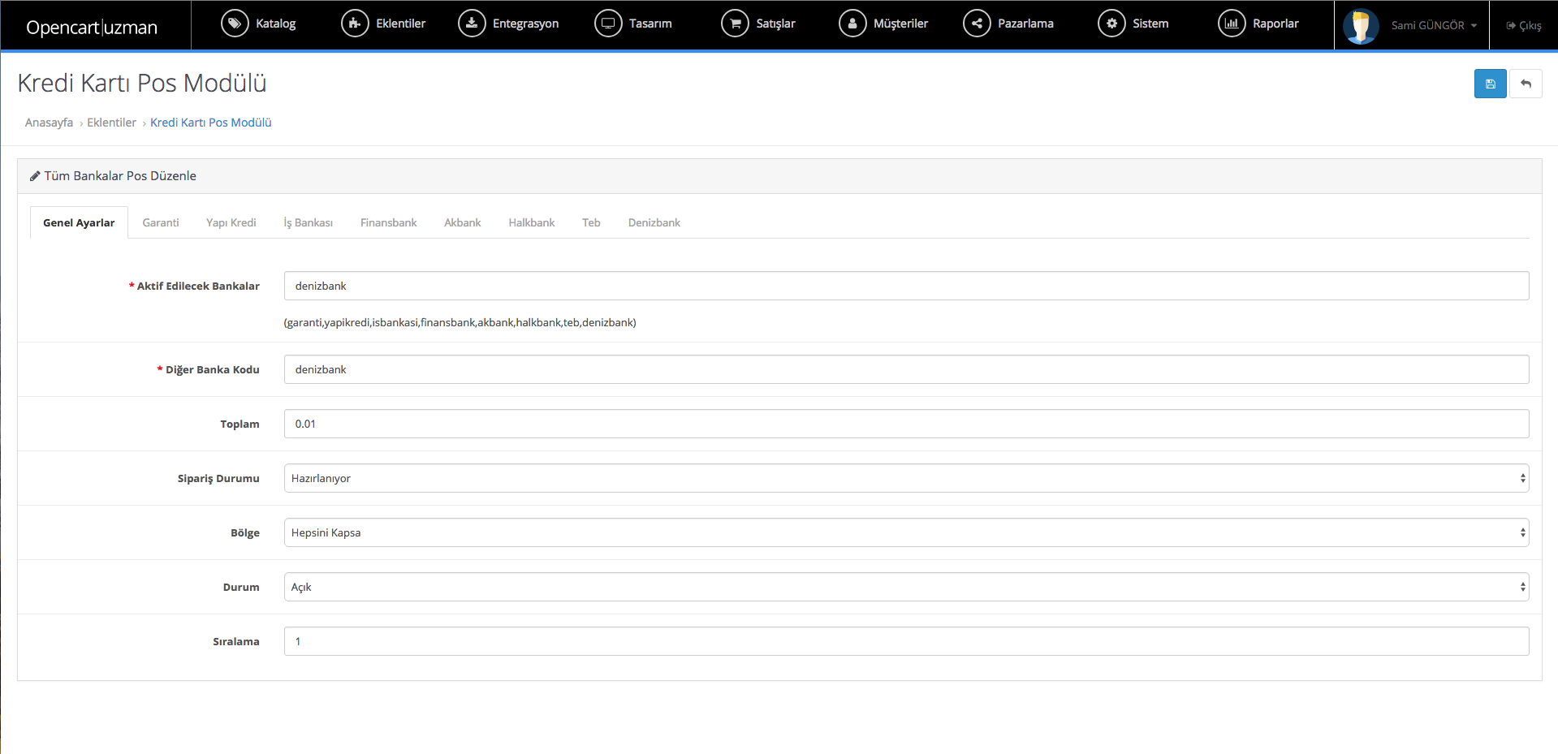Open the Durum dropdown

pyautogui.click(x=906, y=587)
